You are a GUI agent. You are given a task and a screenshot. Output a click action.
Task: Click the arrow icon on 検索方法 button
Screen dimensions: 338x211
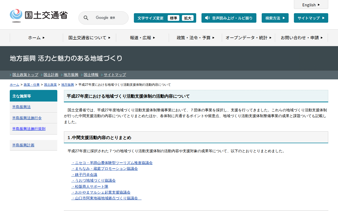coord(284,18)
